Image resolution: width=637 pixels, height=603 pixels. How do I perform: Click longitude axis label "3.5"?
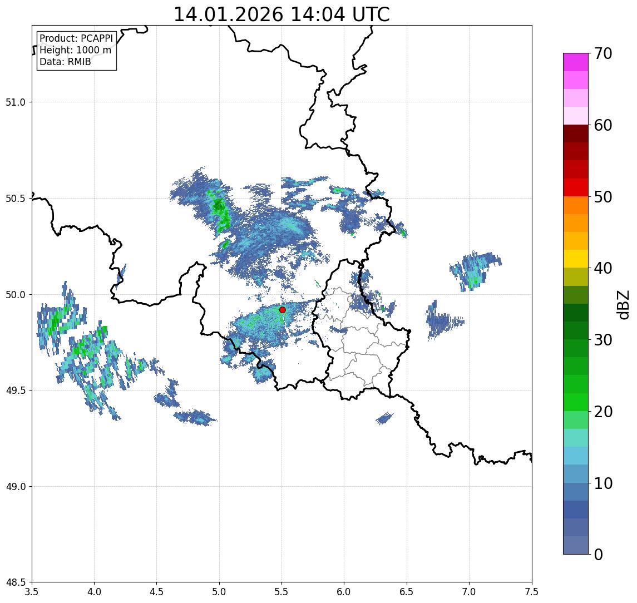point(32,592)
